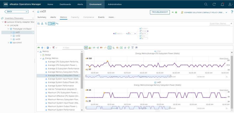The image size is (234, 113).
Task: Open the notifications bell icon
Action: [222, 4]
